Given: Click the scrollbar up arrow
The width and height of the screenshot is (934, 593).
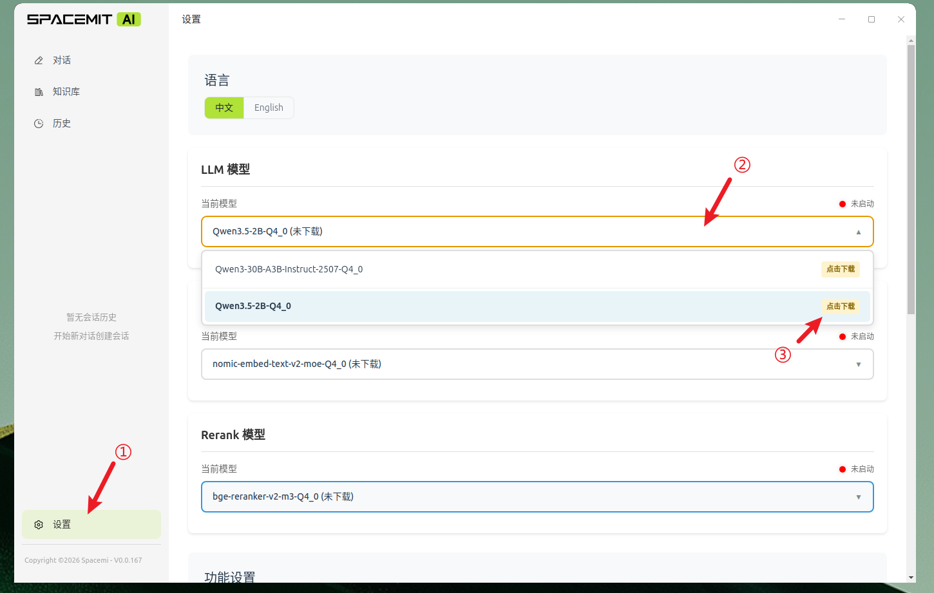Looking at the screenshot, I should pos(911,40).
